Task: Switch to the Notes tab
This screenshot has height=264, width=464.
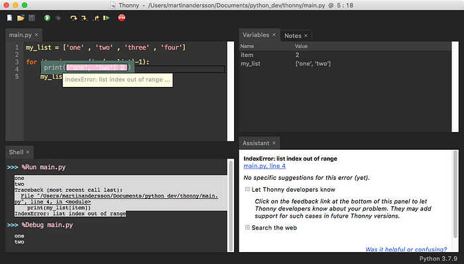Action: click(293, 36)
